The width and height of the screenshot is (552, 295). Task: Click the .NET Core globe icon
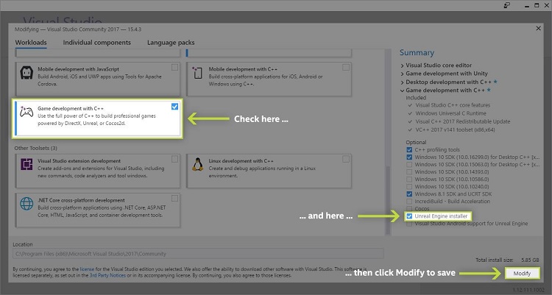[x=26, y=204]
